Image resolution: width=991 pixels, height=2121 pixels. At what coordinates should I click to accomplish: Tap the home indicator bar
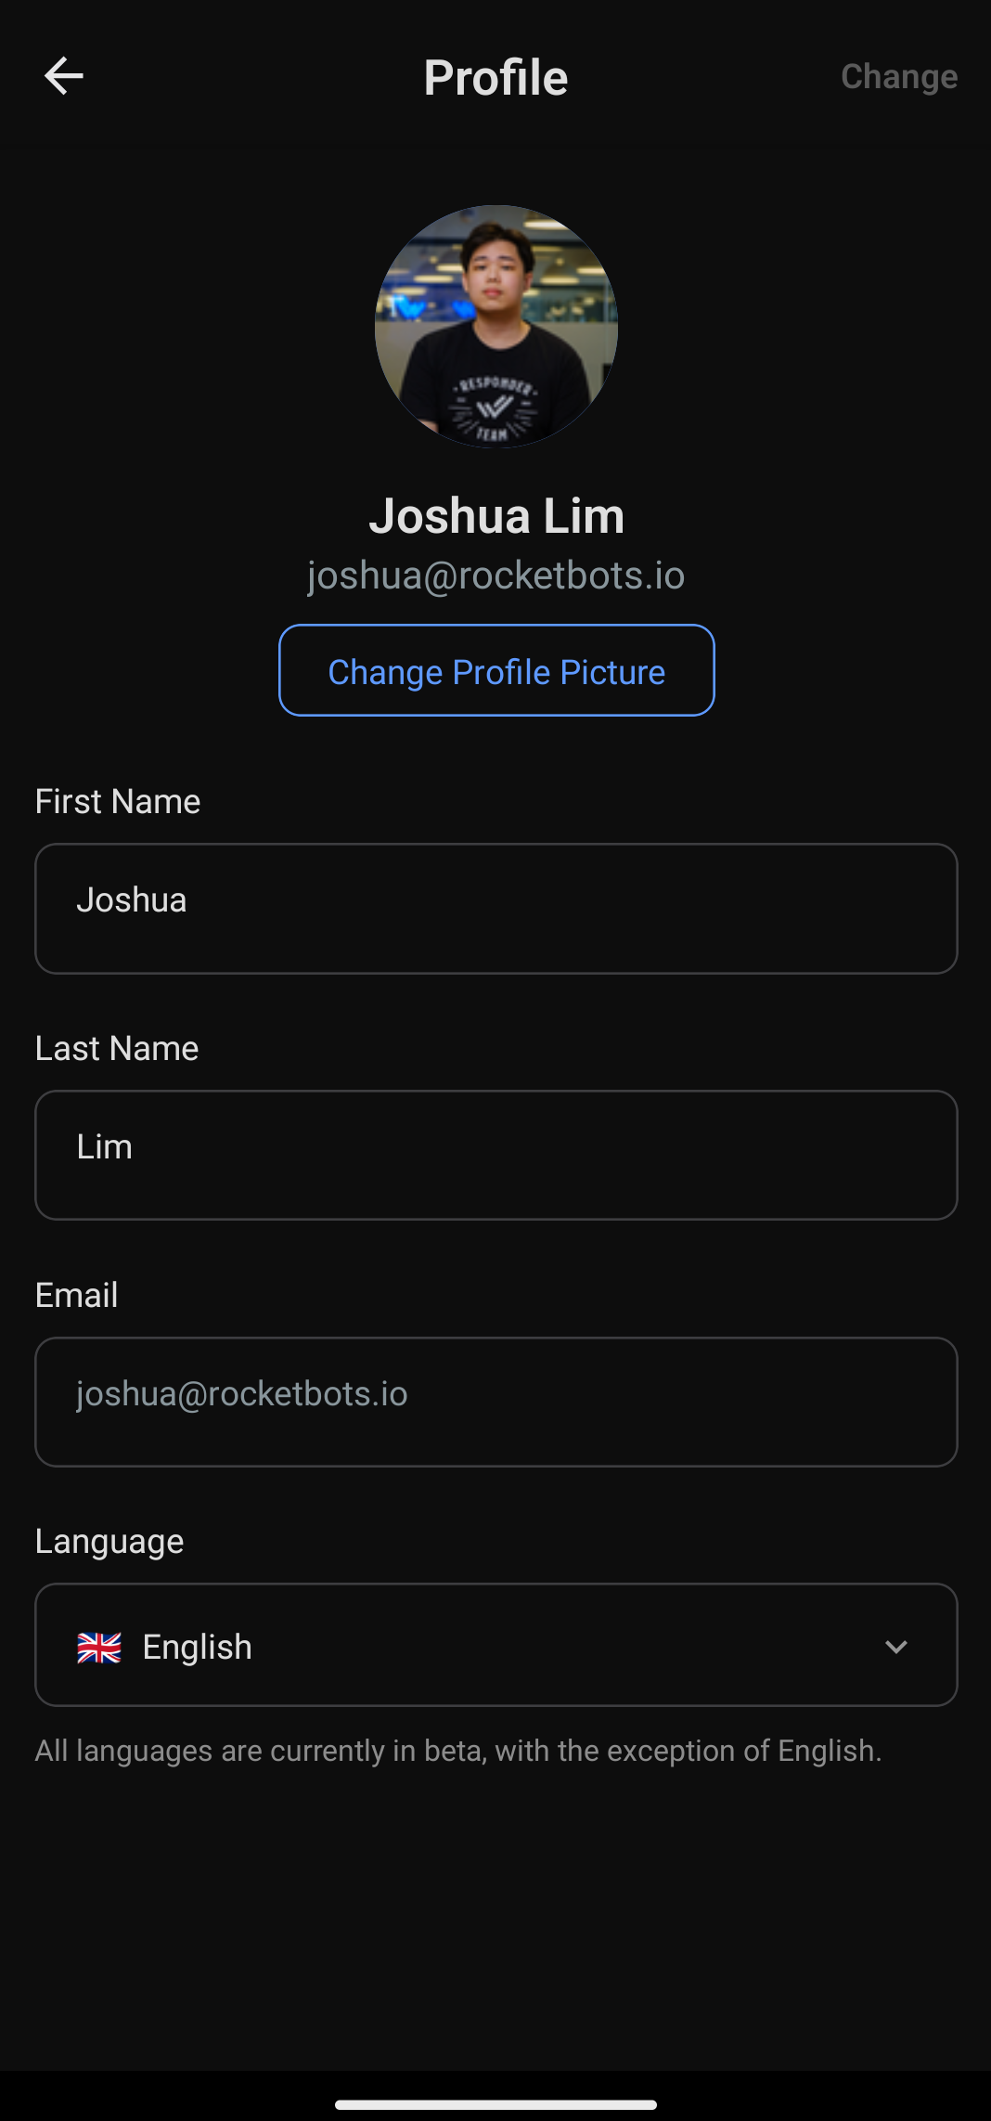coord(496,2104)
